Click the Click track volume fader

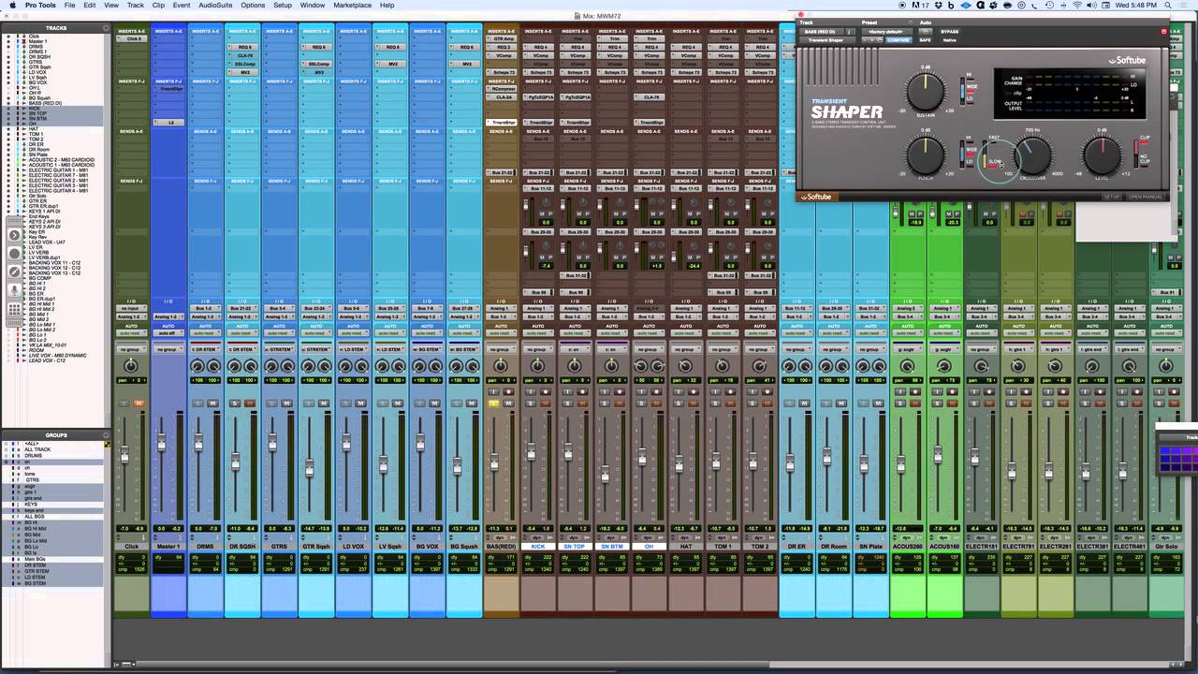tap(124, 455)
